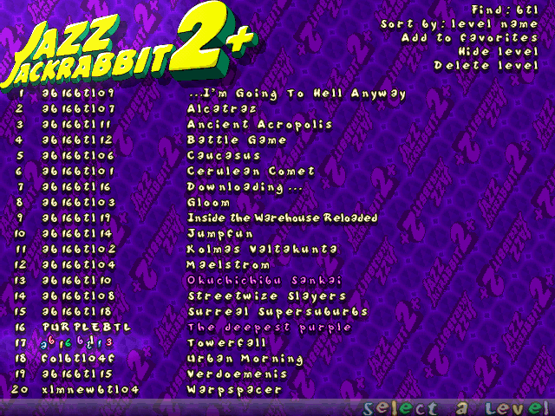The image size is (555, 416).
Task: Click file name ab16btl01
Action: [78, 171]
